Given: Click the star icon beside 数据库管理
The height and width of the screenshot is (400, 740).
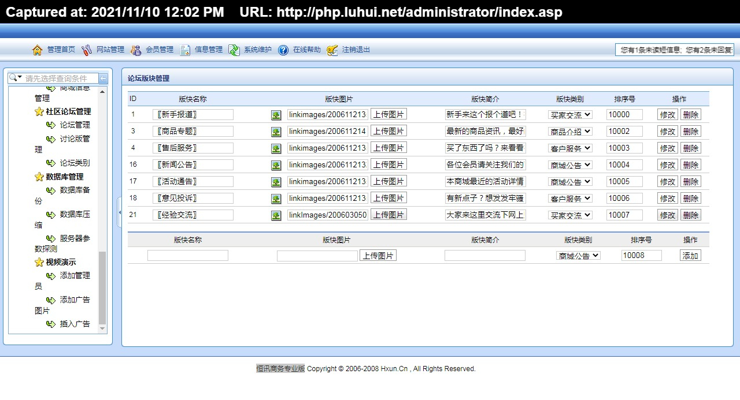Looking at the screenshot, I should [39, 177].
